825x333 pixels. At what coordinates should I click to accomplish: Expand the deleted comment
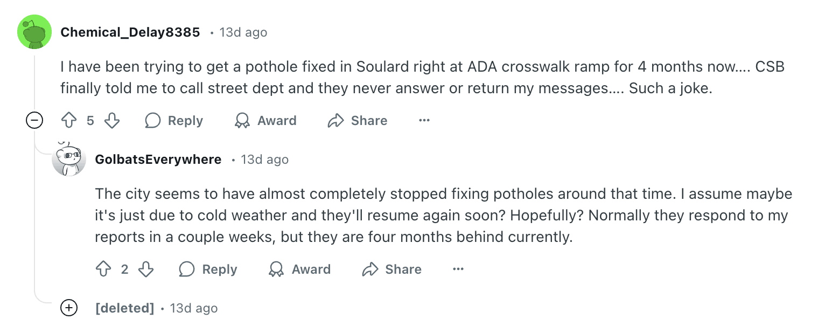point(69,308)
